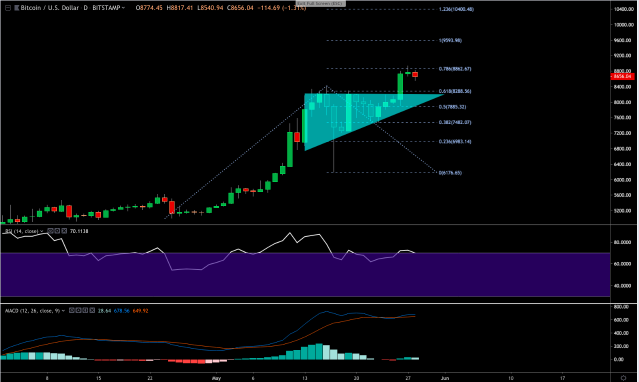Collapse the chart legend with the minus box
The image size is (639, 382).
pyautogui.click(x=8, y=8)
